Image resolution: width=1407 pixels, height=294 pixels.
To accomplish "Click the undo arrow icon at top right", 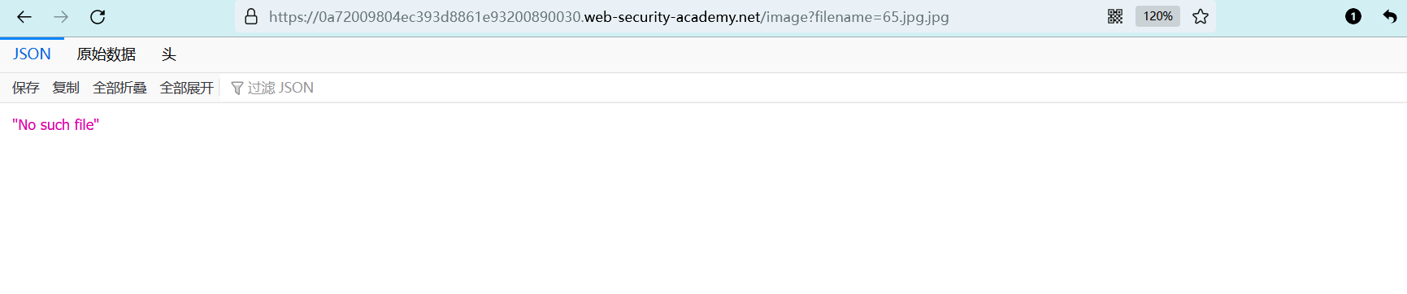I will pyautogui.click(x=1390, y=17).
